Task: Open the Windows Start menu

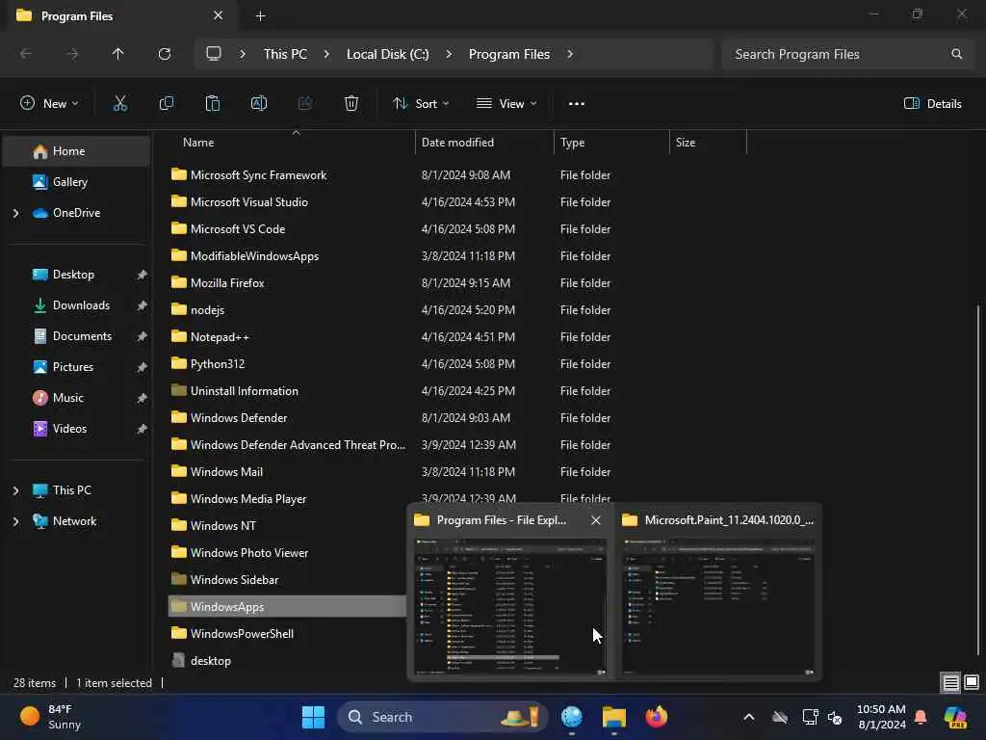Action: point(313,717)
